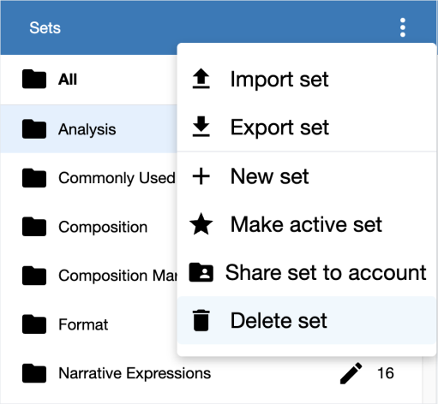Select Make active set option
438x404 pixels.
pos(307,224)
